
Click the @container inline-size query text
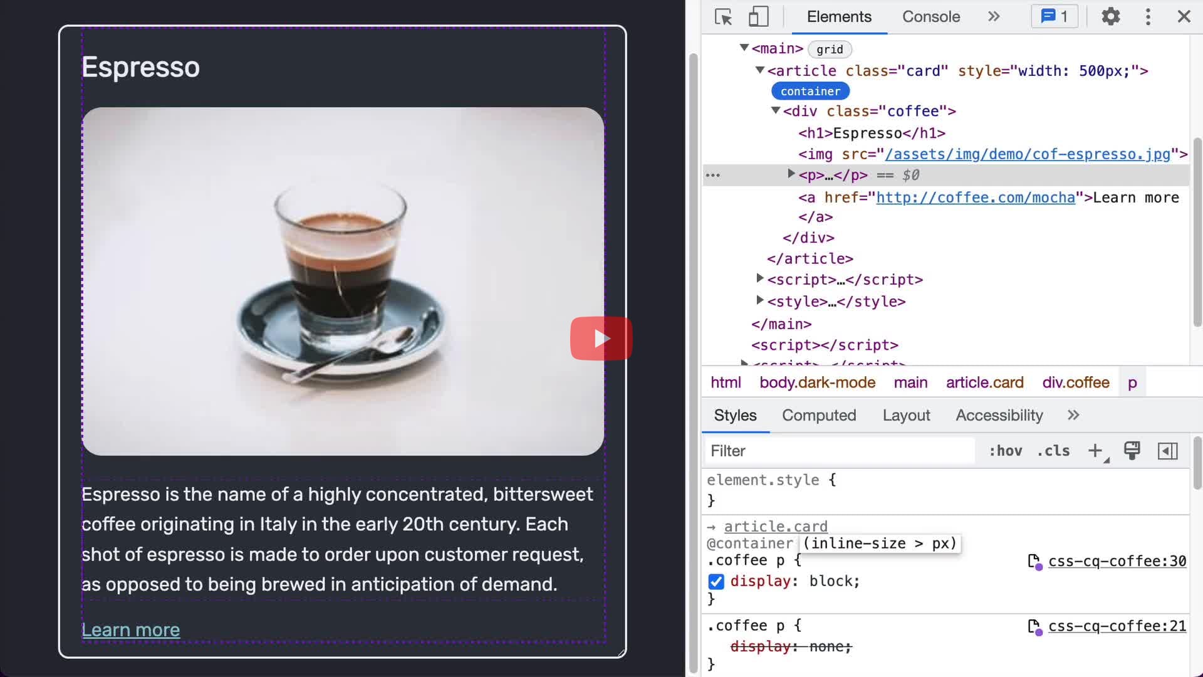tap(880, 543)
